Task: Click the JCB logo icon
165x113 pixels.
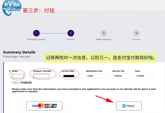Action: click(x=47, y=106)
